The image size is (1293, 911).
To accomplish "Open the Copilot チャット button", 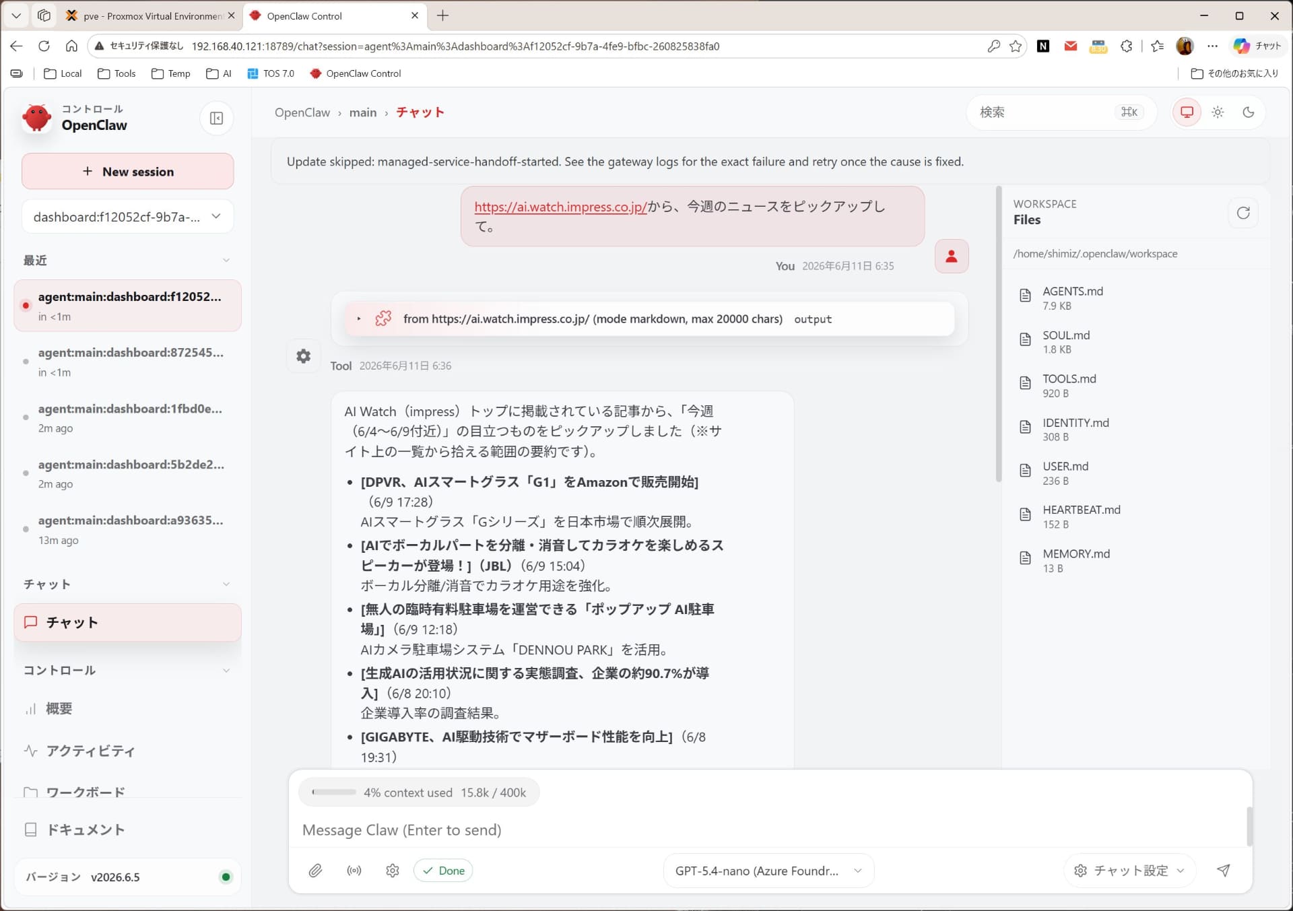I will point(1257,46).
